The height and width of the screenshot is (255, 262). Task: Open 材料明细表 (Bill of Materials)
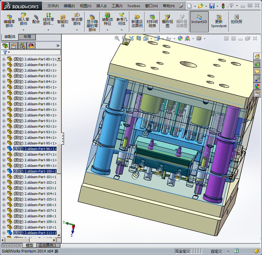pos(152,21)
